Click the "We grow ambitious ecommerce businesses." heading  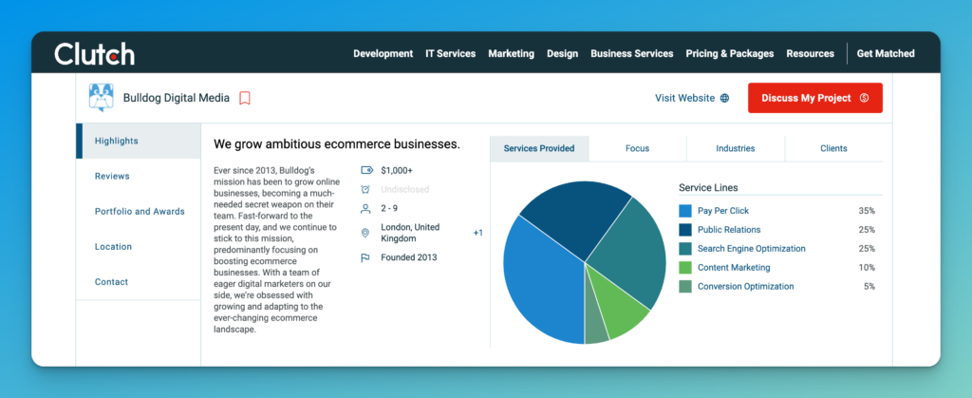(337, 144)
